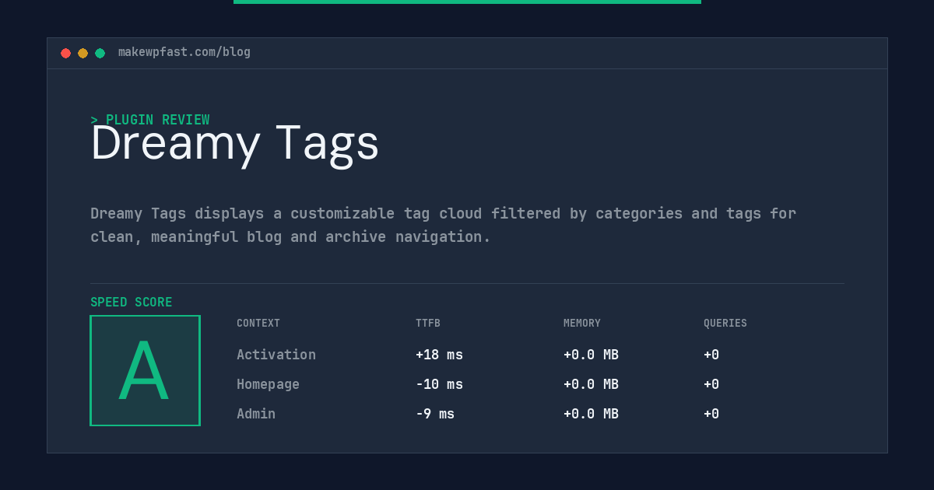The height and width of the screenshot is (490, 934).
Task: Select the Homepage row label
Action: pos(268,384)
